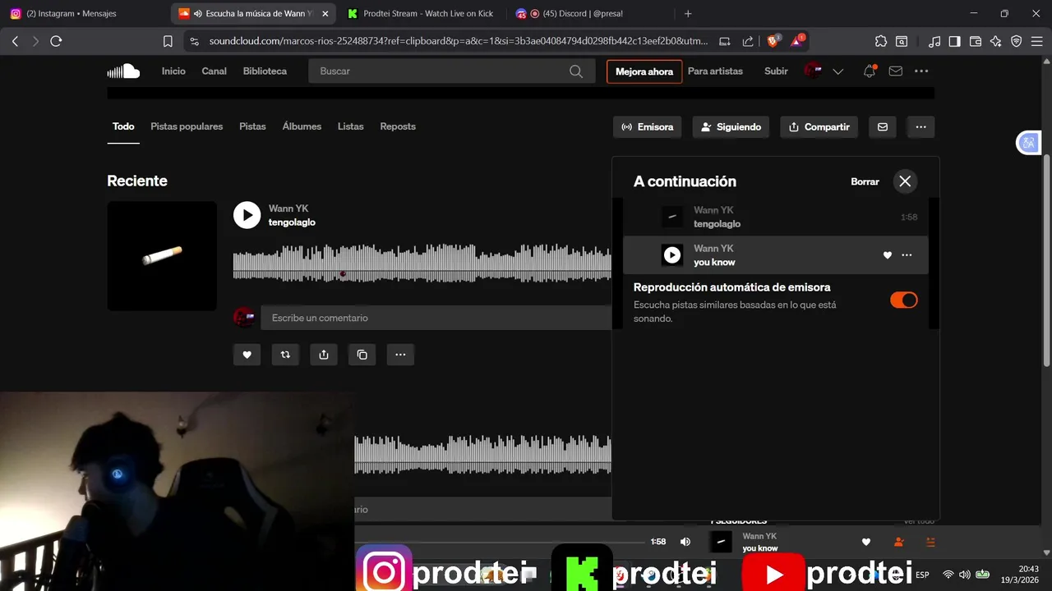Viewport: 1052px width, 591px height.
Task: Seek within the second track waveform
Action: coord(483,454)
